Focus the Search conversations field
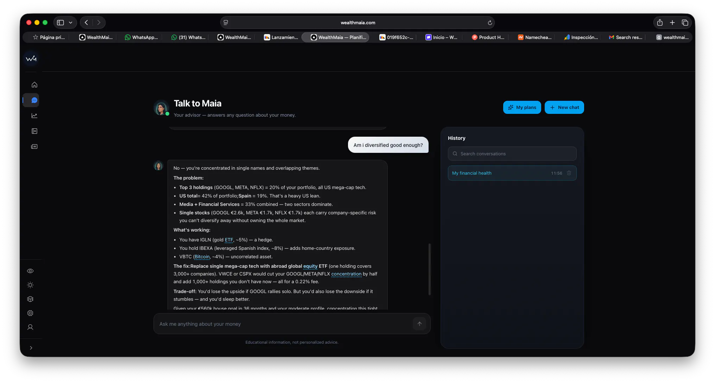The image size is (715, 383). click(x=512, y=154)
